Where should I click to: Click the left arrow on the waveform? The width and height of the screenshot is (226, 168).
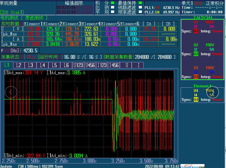click(x=11, y=92)
